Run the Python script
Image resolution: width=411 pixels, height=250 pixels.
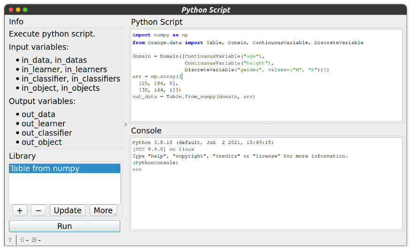pyautogui.click(x=64, y=226)
